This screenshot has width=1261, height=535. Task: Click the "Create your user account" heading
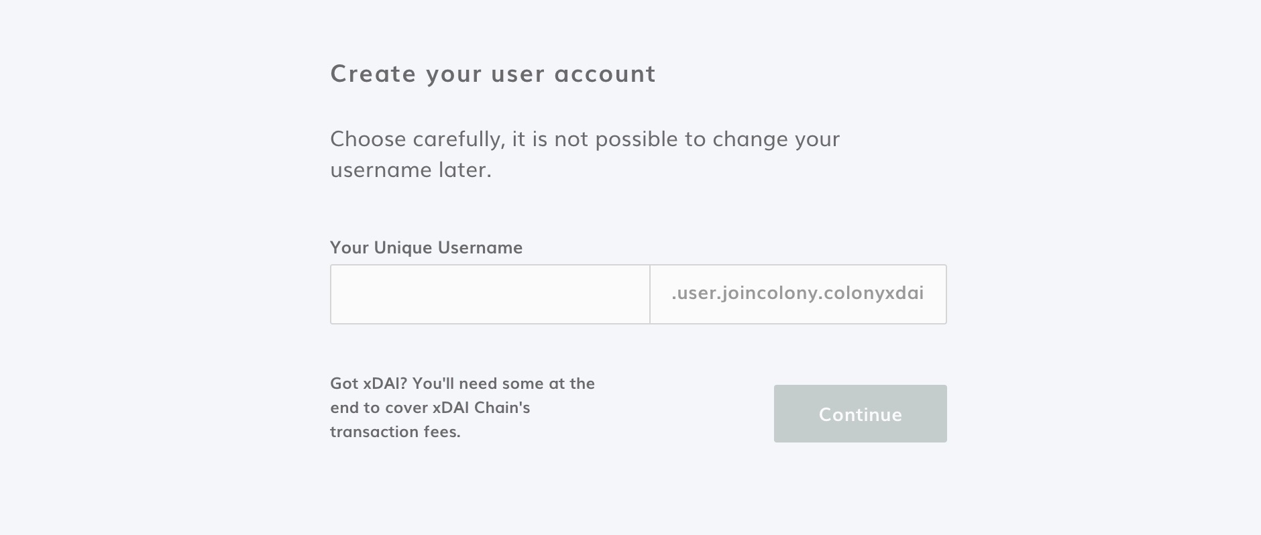click(x=493, y=74)
